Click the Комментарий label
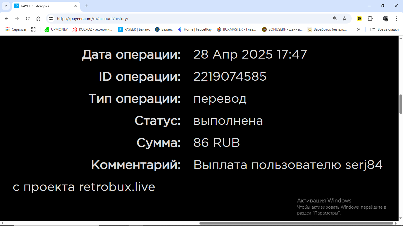 coord(136,165)
